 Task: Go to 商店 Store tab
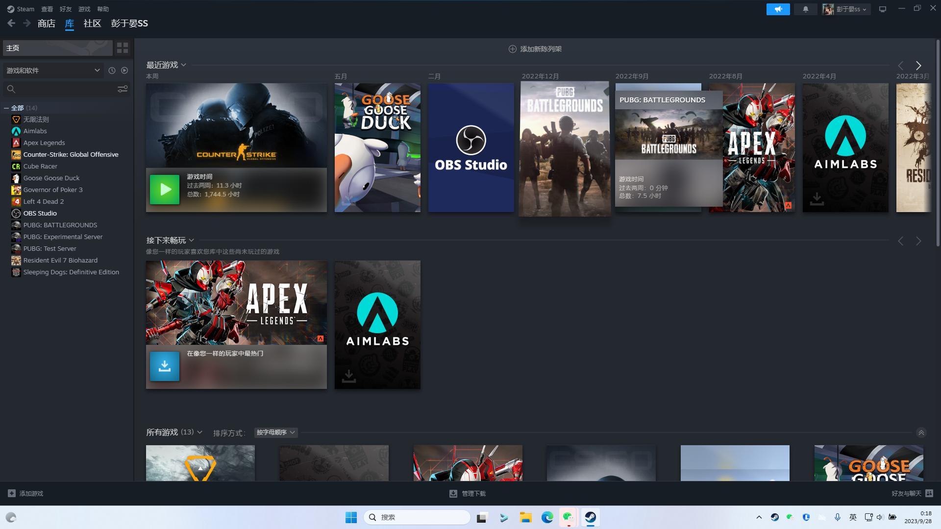point(47,23)
